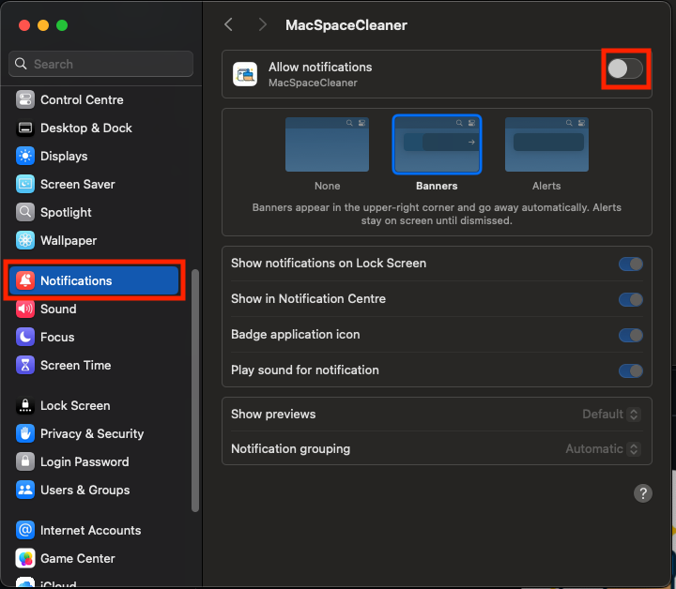This screenshot has height=589, width=676.
Task: Go forward with the right chevron
Action: pyautogui.click(x=262, y=24)
